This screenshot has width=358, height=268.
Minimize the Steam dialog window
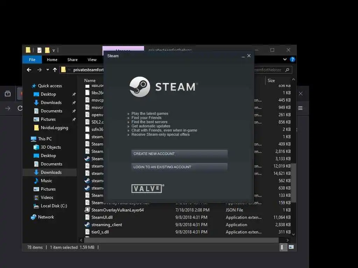pyautogui.click(x=243, y=56)
